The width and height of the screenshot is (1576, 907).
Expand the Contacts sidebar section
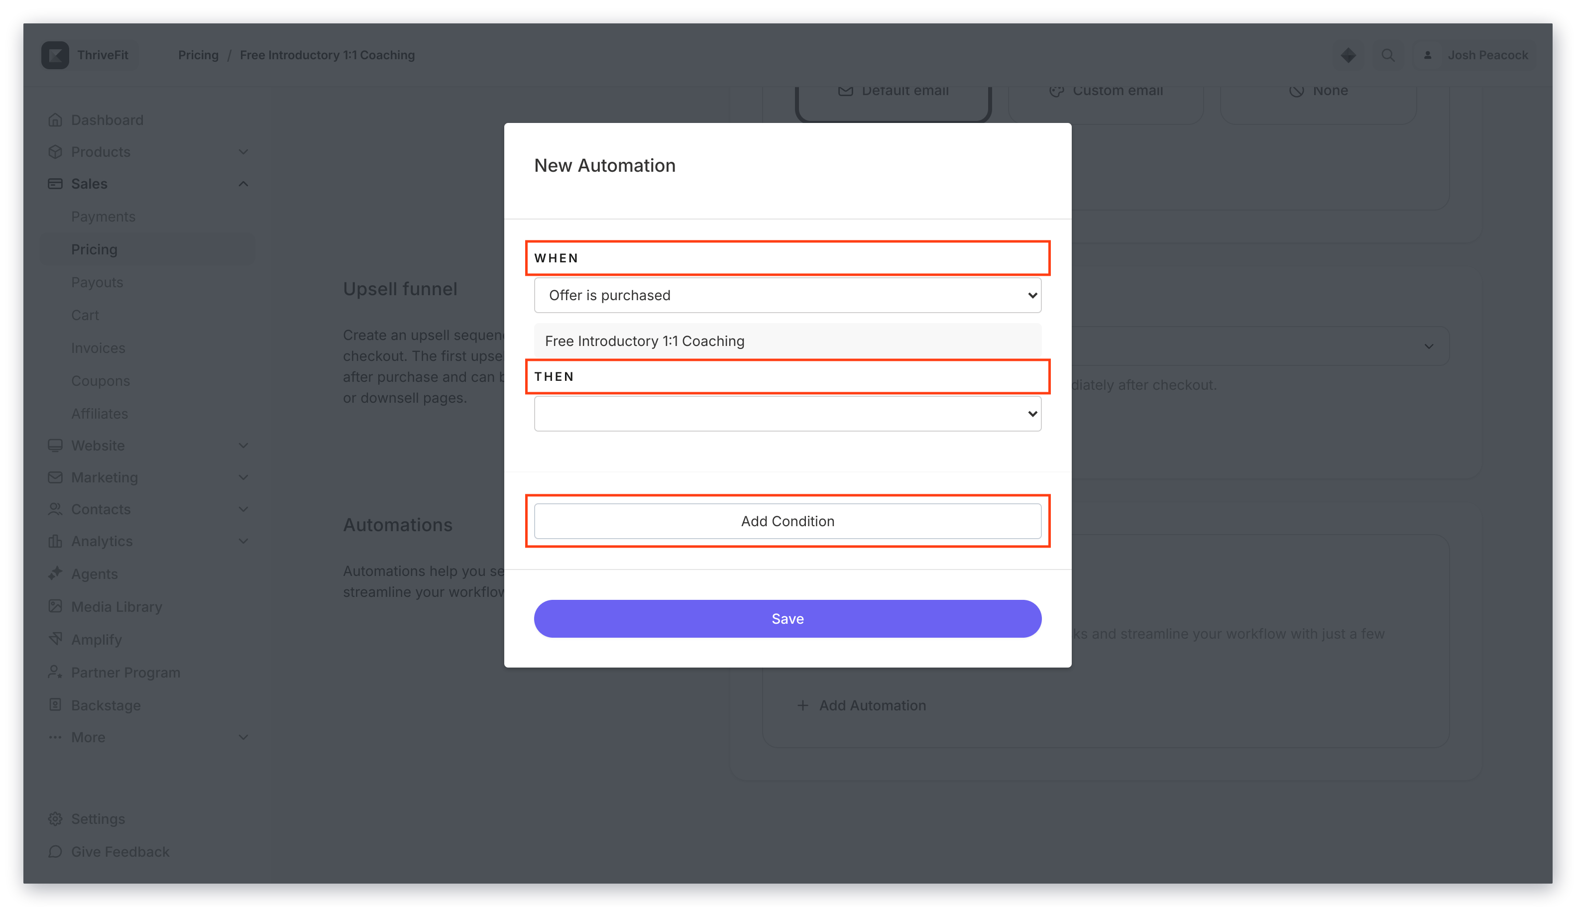click(243, 509)
